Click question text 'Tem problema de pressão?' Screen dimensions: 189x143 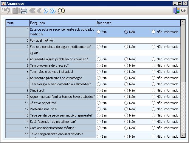click(x=49, y=65)
